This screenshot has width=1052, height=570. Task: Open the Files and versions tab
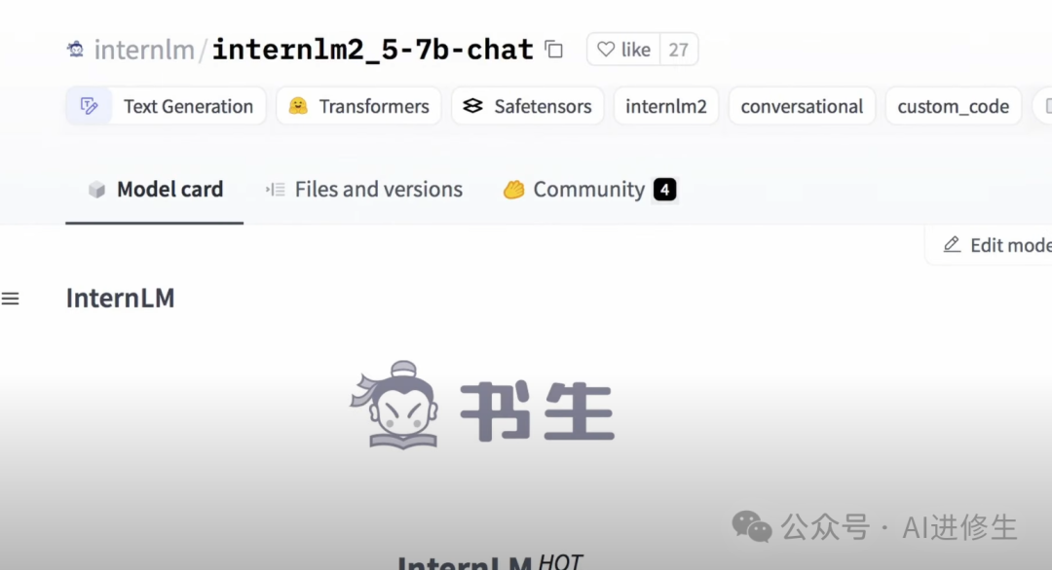point(364,190)
